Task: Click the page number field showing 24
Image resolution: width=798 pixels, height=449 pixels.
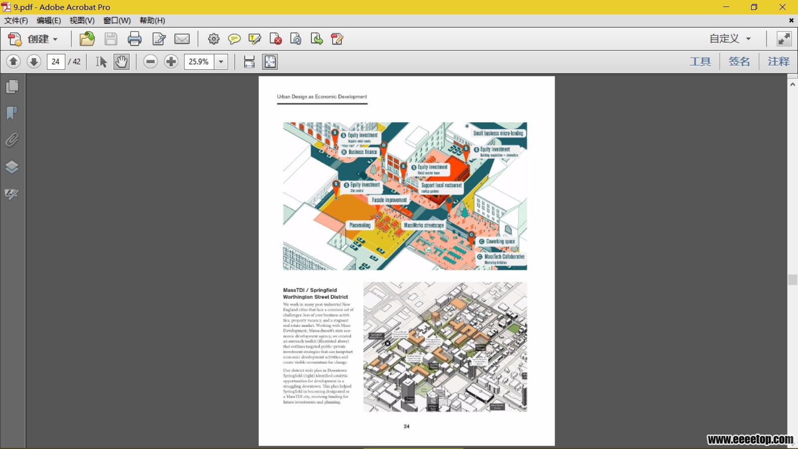Action: [x=56, y=62]
